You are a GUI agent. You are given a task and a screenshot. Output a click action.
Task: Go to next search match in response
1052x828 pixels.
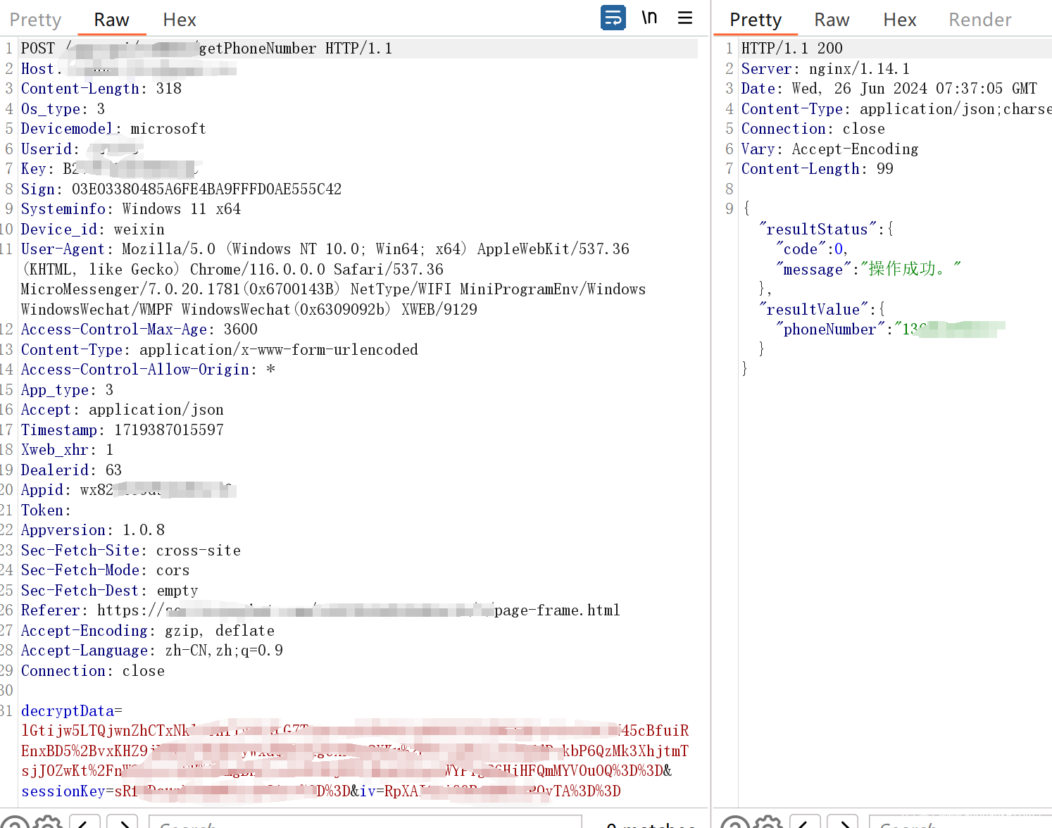click(843, 822)
